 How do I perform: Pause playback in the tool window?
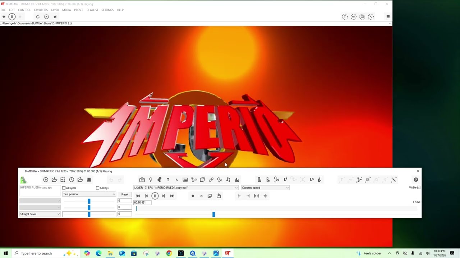point(155,196)
